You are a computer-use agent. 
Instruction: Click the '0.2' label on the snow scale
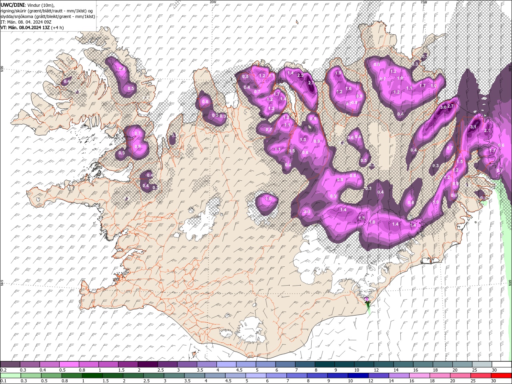tap(3, 370)
